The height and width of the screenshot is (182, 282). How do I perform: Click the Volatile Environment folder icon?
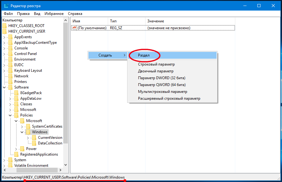pos(11,166)
